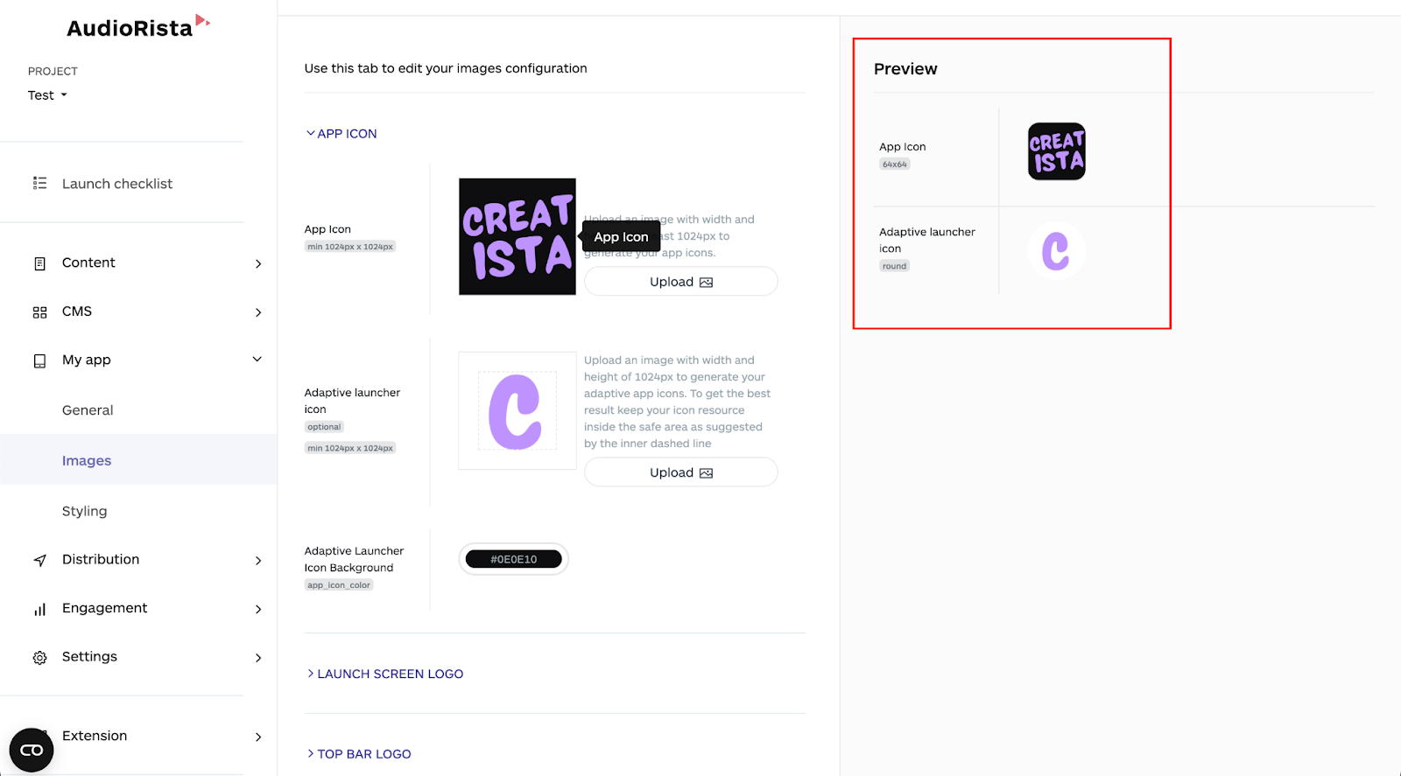Open the #0E0E10 background color swatch

(513, 559)
